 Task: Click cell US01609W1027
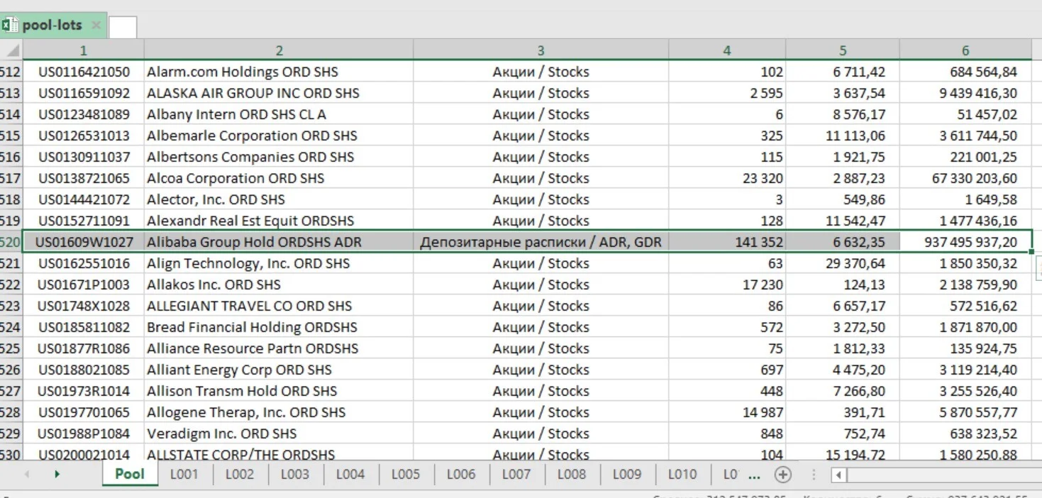[x=84, y=242]
